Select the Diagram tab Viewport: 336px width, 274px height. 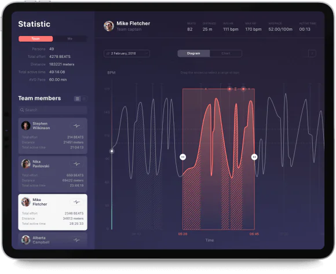coord(193,53)
